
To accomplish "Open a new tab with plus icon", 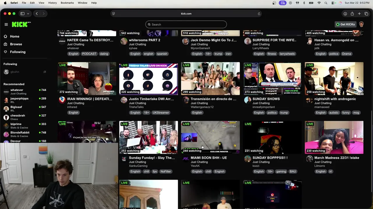I will (359, 14).
